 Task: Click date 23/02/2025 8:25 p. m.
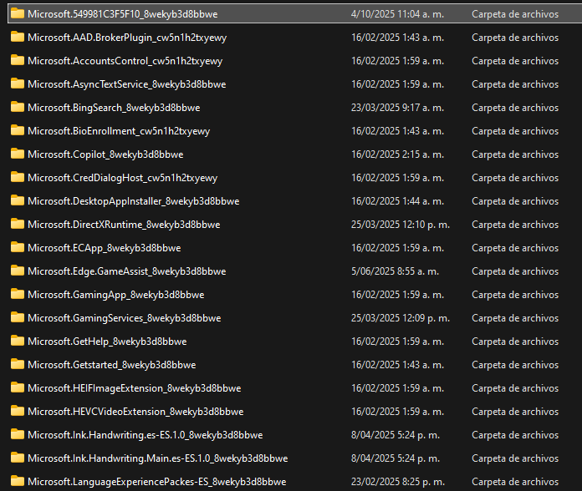click(397, 481)
